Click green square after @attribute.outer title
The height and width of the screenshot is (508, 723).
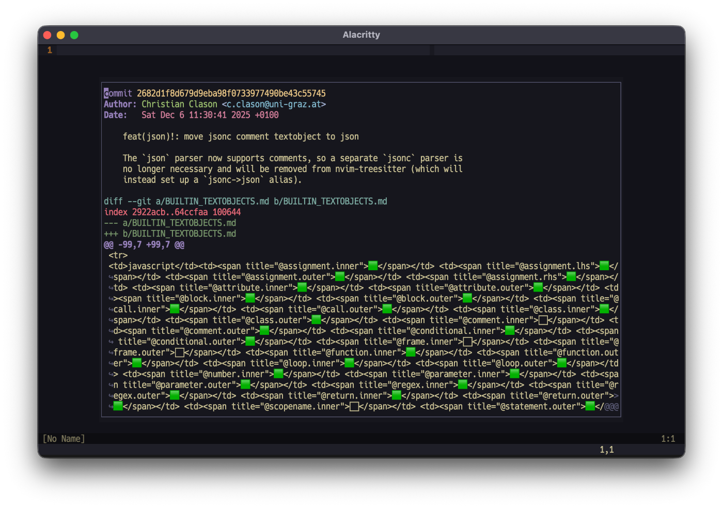pos(538,288)
